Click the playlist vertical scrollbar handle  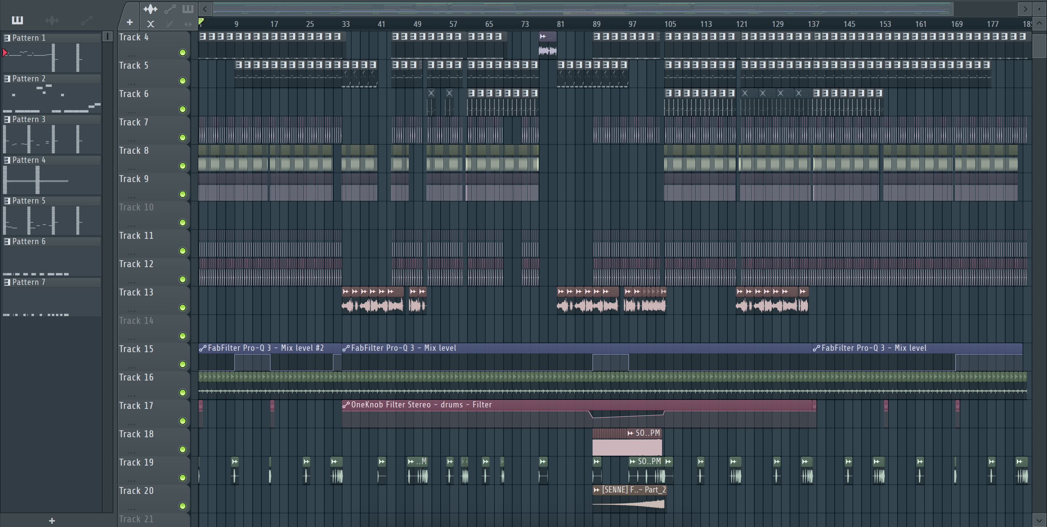1039,46
